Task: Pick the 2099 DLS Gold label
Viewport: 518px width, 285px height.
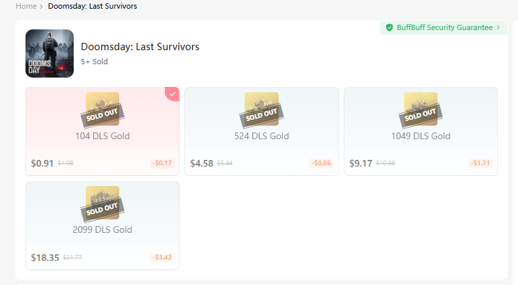Action: (x=103, y=230)
